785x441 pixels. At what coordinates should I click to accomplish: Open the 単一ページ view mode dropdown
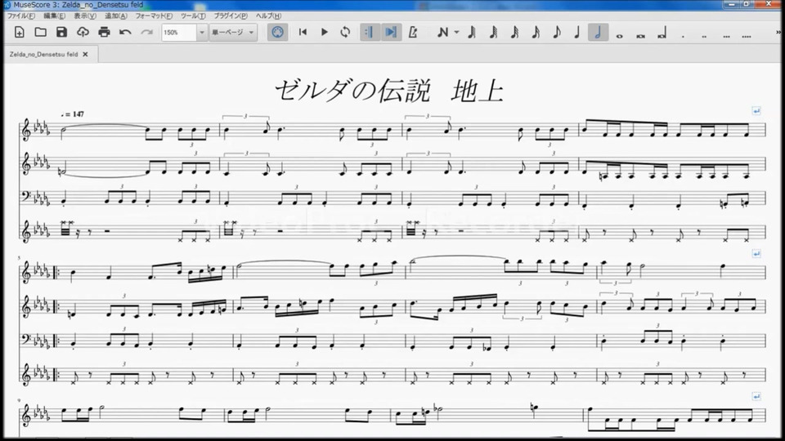233,33
